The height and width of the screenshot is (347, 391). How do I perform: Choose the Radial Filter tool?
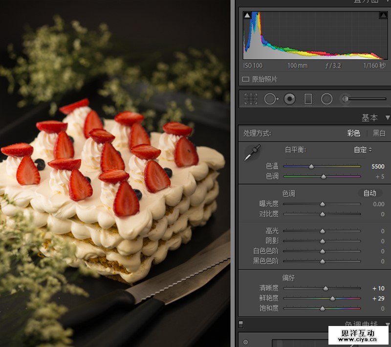click(x=327, y=99)
